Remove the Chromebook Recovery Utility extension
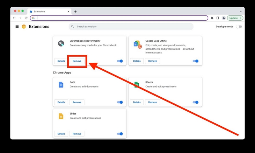Screen dimensions: 255x153 click(x=77, y=61)
